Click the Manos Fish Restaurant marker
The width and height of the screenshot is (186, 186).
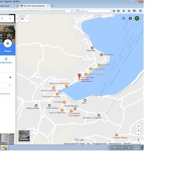pyautogui.click(x=67, y=86)
